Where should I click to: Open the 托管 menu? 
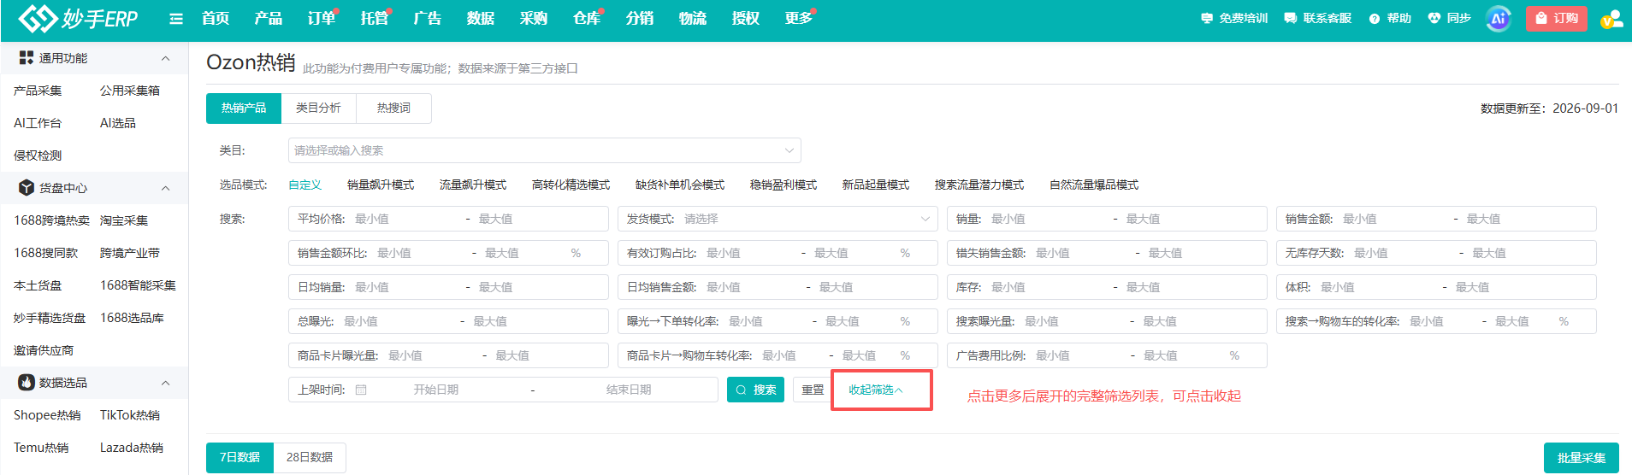(x=375, y=19)
